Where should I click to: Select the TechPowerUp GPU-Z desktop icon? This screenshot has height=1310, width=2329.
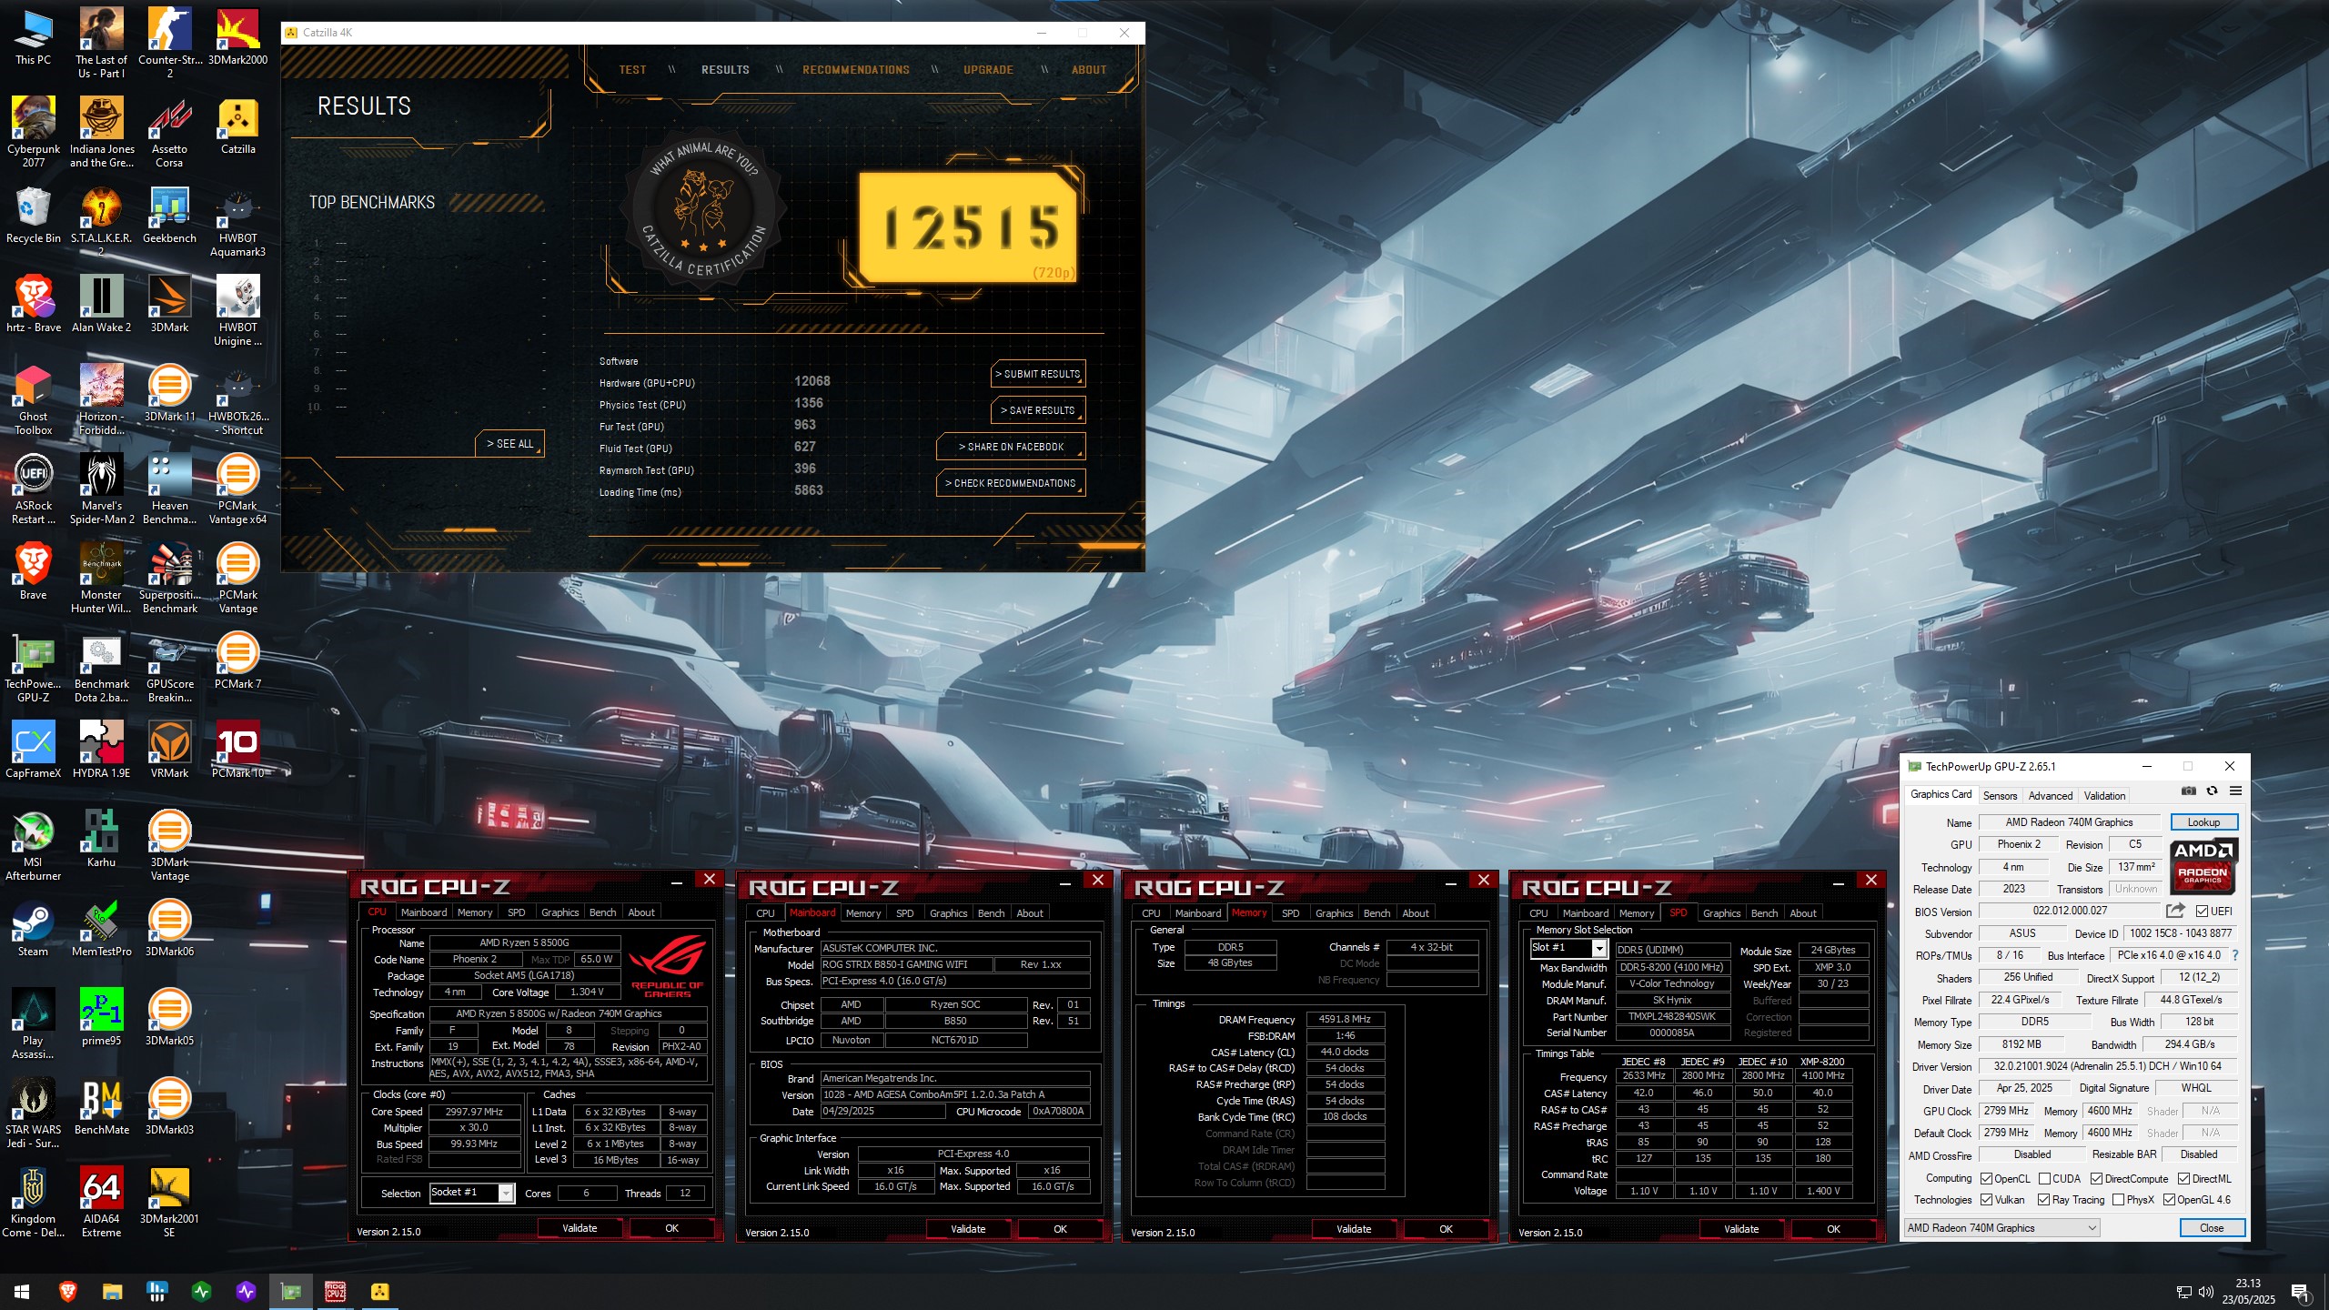coord(34,668)
